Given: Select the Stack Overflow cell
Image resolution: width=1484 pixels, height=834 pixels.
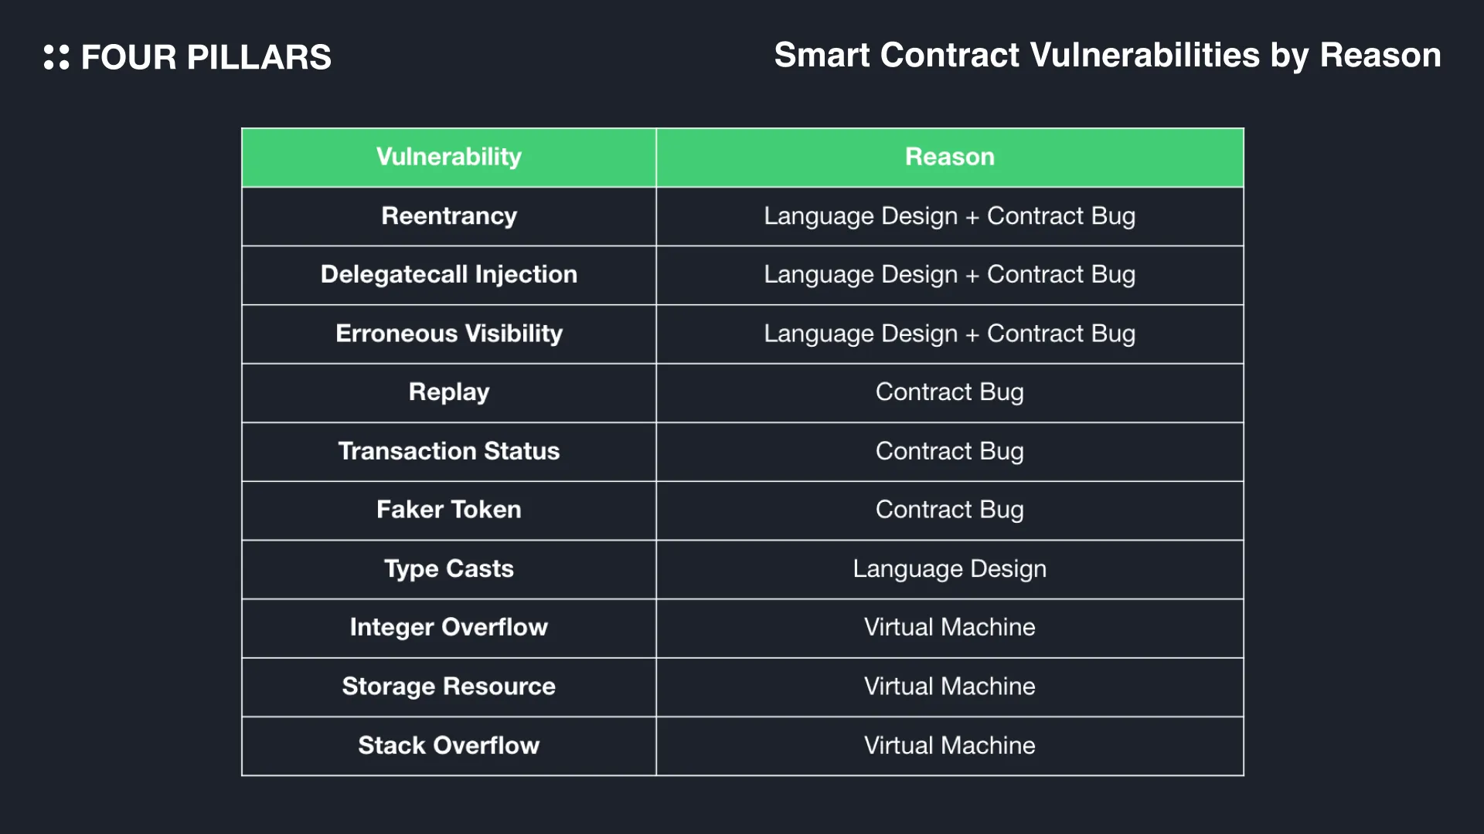Looking at the screenshot, I should pyautogui.click(x=449, y=746).
